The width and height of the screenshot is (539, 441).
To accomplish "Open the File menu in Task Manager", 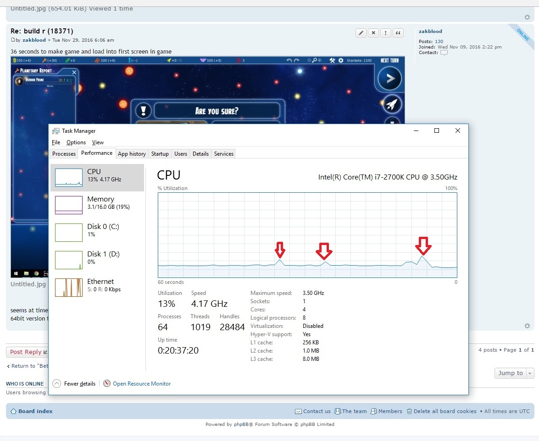I will (56, 142).
